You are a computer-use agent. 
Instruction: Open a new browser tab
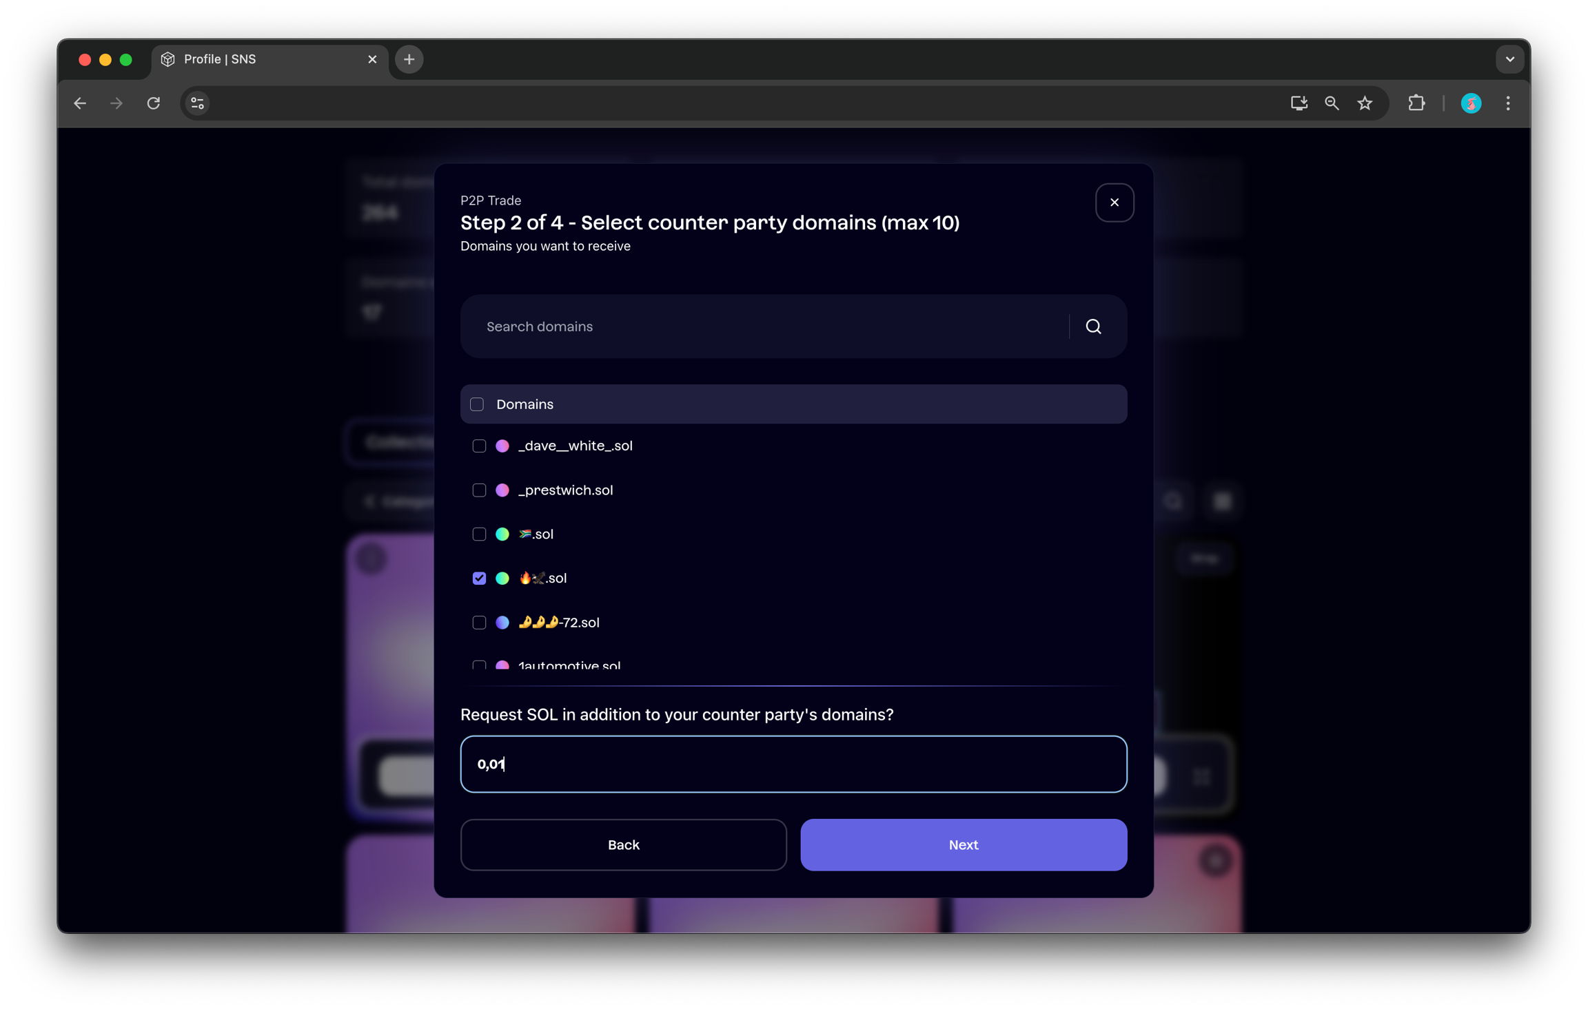click(409, 59)
